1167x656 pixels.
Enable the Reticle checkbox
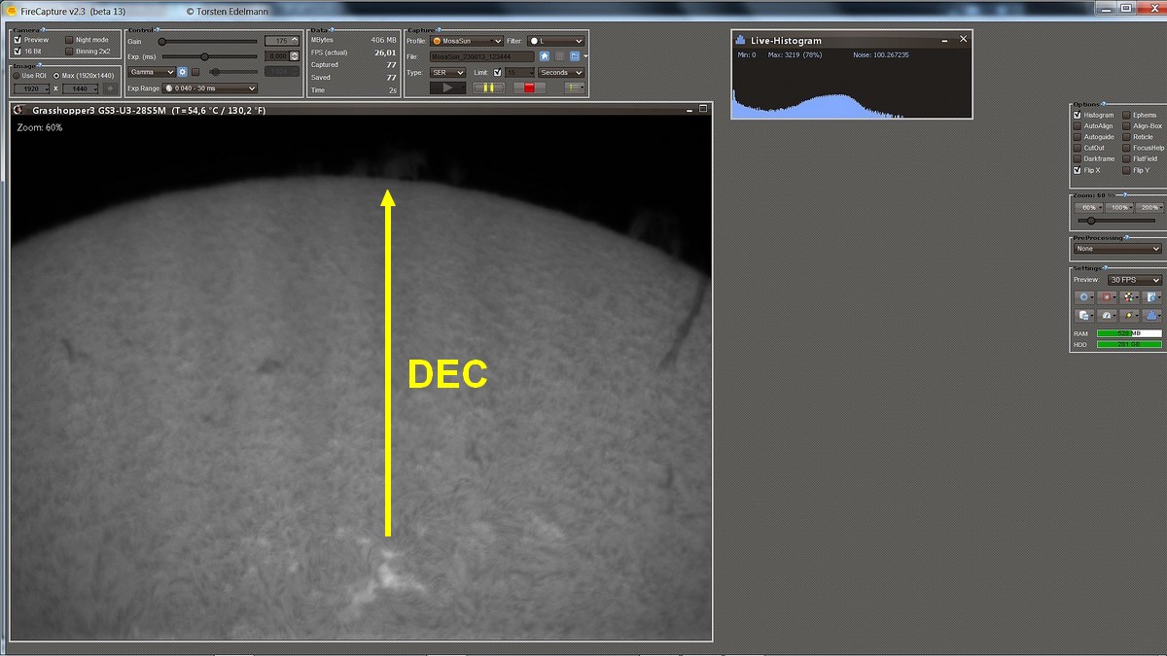coord(1126,137)
